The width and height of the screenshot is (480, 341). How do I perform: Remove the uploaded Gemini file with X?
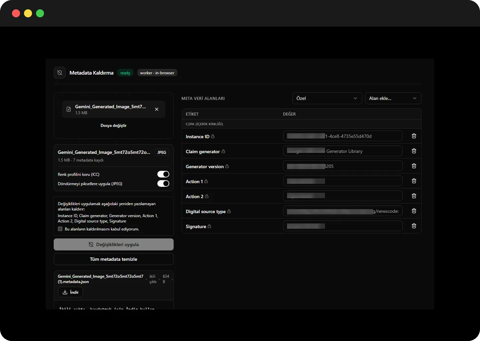pos(157,109)
